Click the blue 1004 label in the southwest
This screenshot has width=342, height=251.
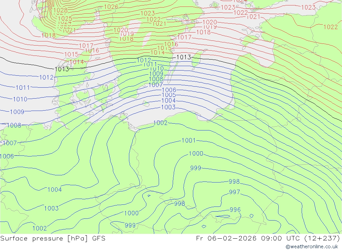click(54, 190)
